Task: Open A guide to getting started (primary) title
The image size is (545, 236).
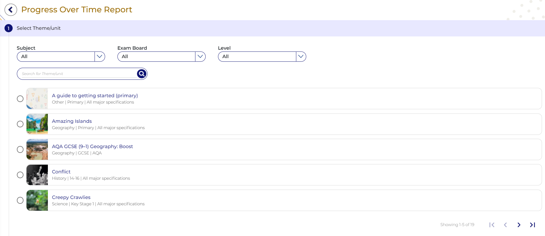Action: click(x=95, y=95)
